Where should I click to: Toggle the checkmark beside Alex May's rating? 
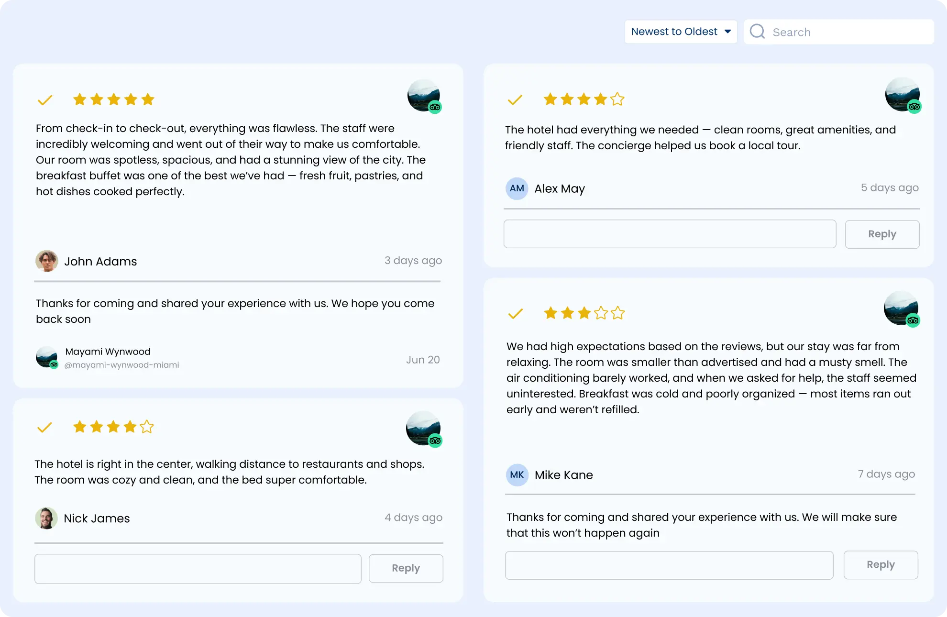515,100
